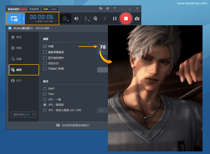Click the speech bubble help icon

point(58,125)
